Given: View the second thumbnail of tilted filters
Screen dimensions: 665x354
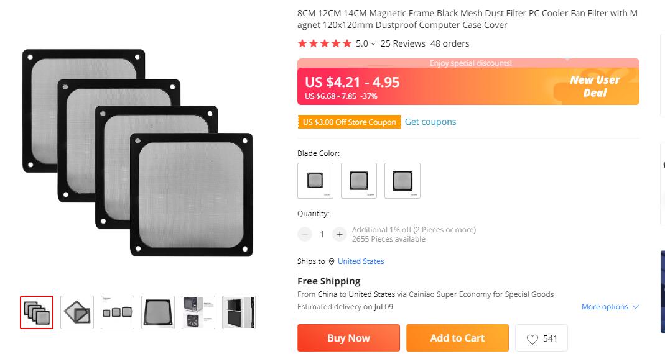Looking at the screenshot, I should click(77, 312).
